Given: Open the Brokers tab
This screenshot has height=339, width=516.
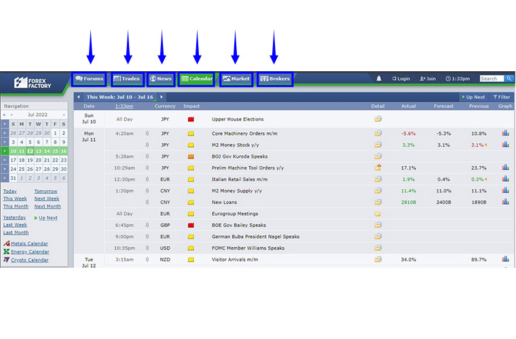Looking at the screenshot, I should tap(275, 79).
